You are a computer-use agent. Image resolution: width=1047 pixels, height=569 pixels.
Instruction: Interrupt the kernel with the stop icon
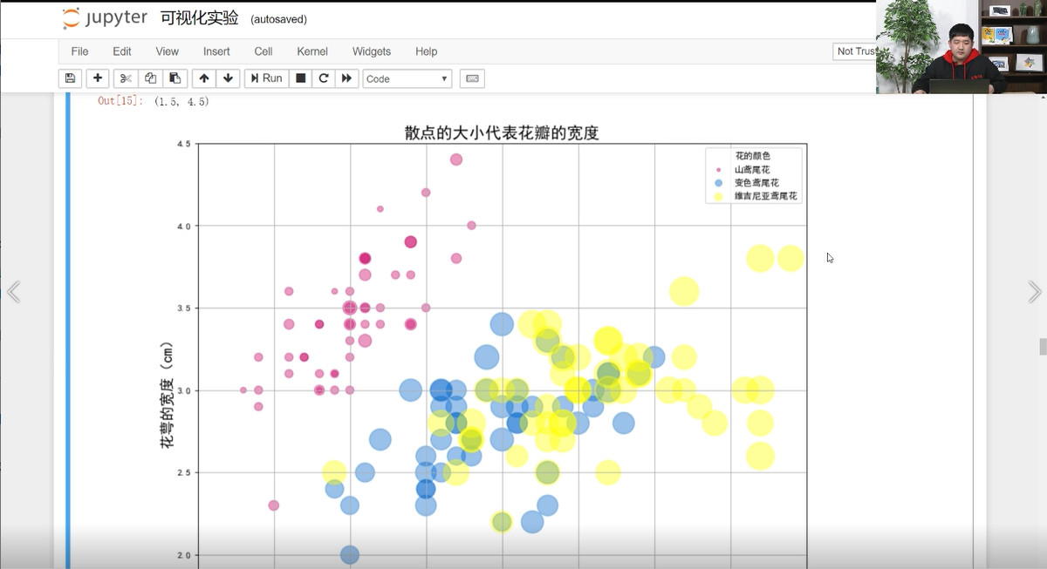pos(301,78)
